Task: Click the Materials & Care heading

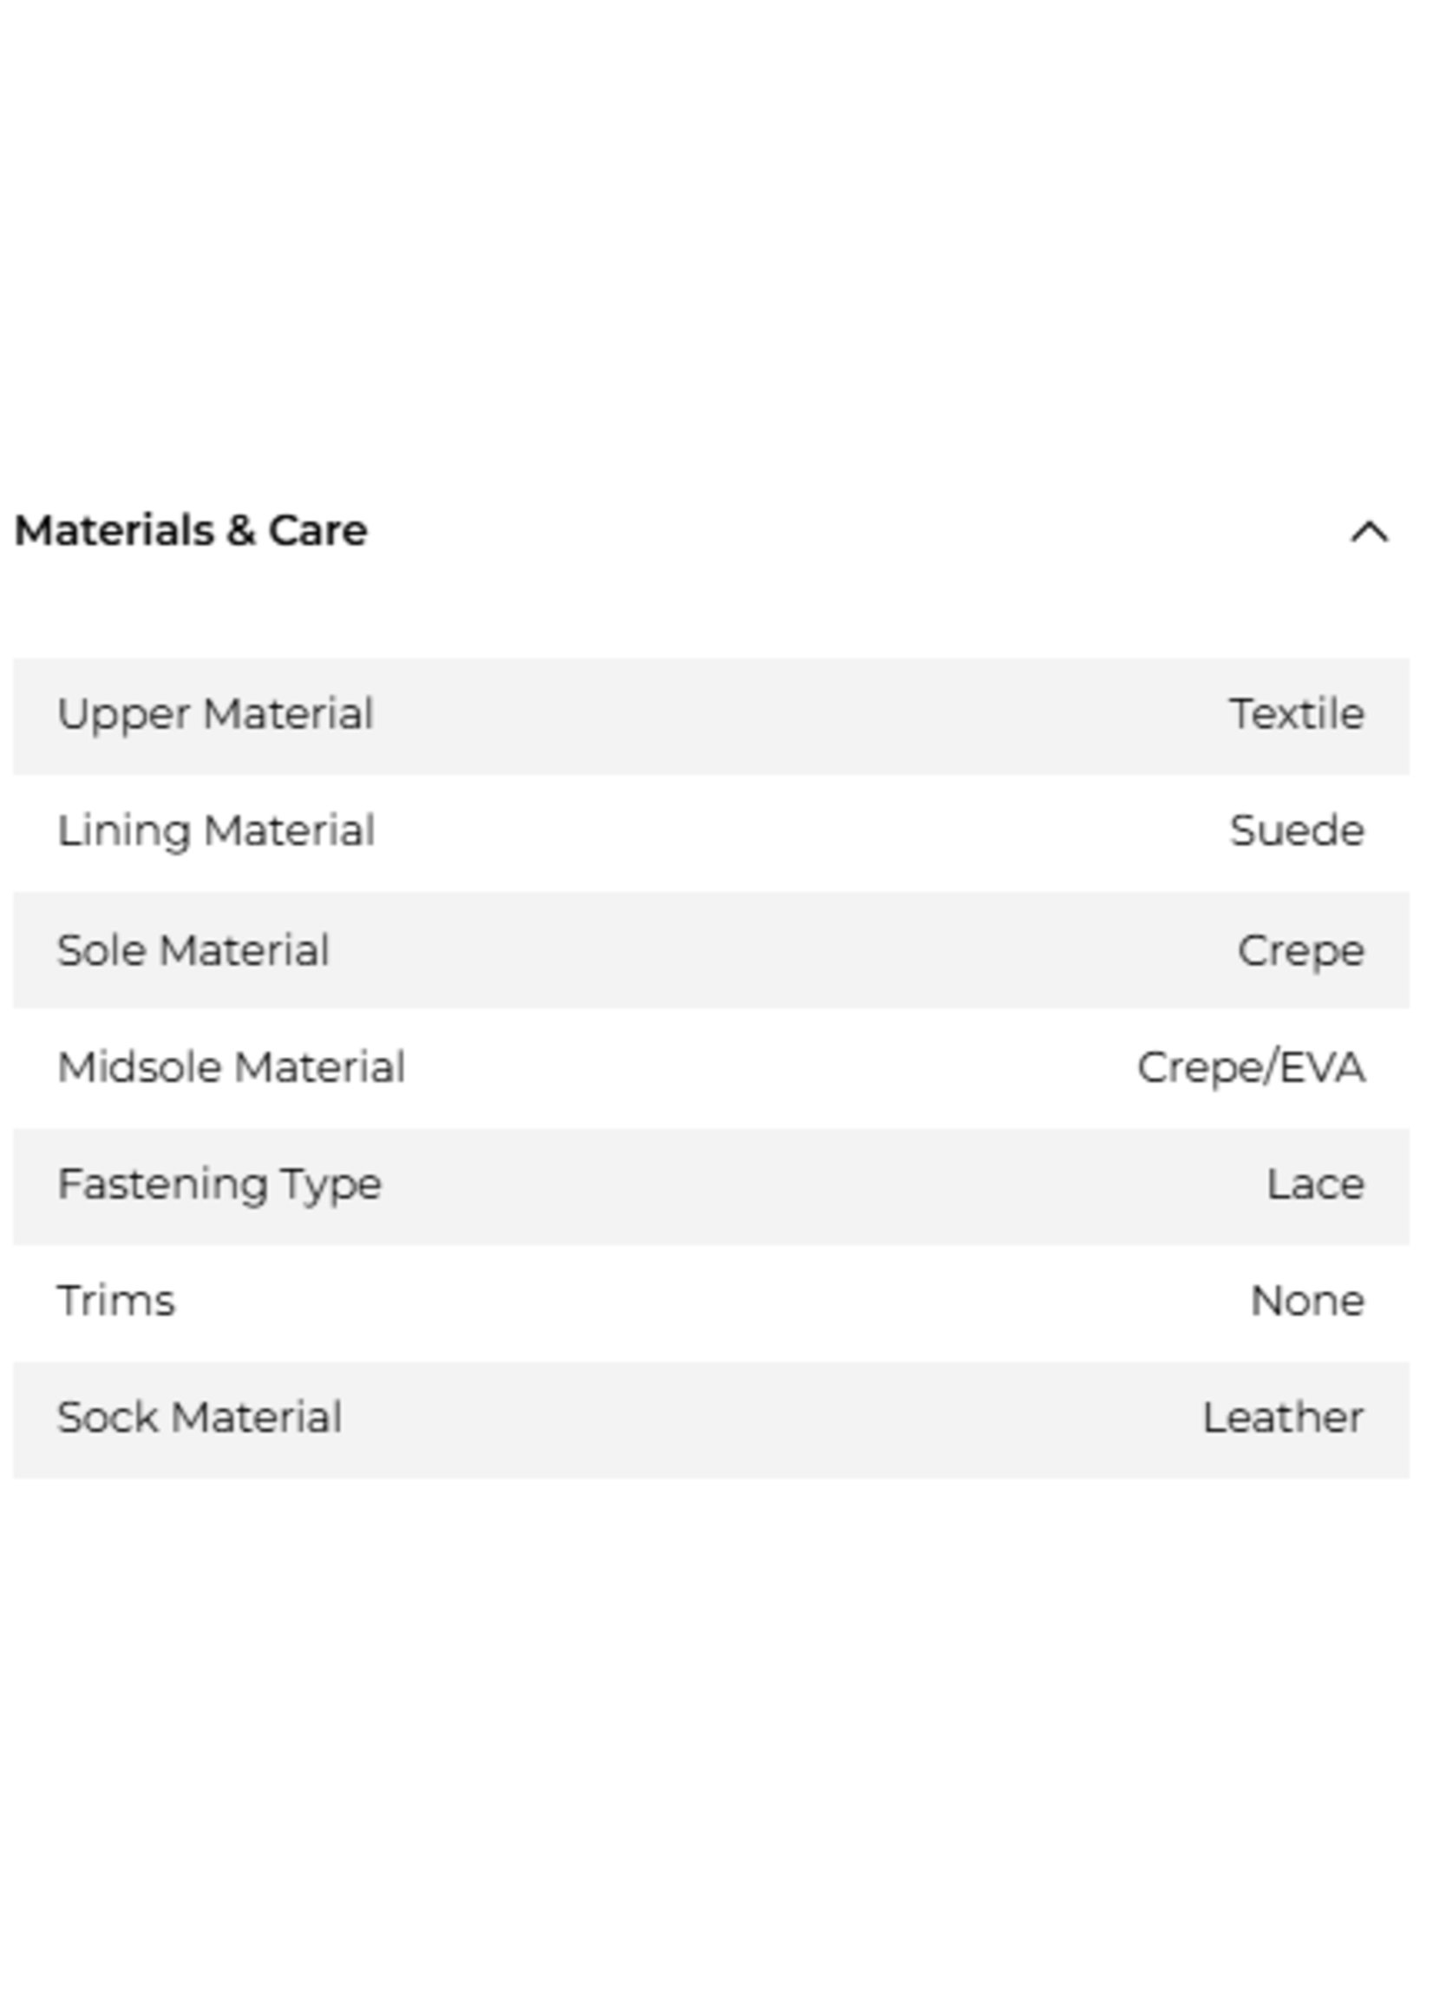Action: [191, 531]
